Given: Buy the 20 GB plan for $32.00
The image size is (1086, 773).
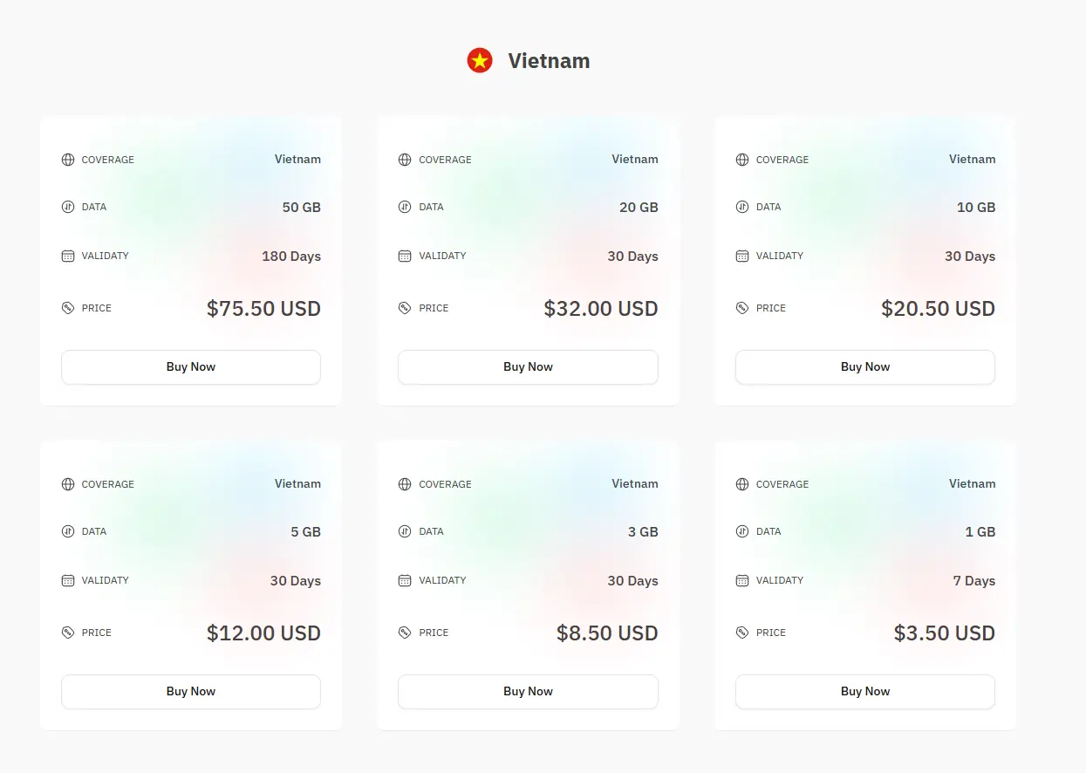Looking at the screenshot, I should click(528, 367).
